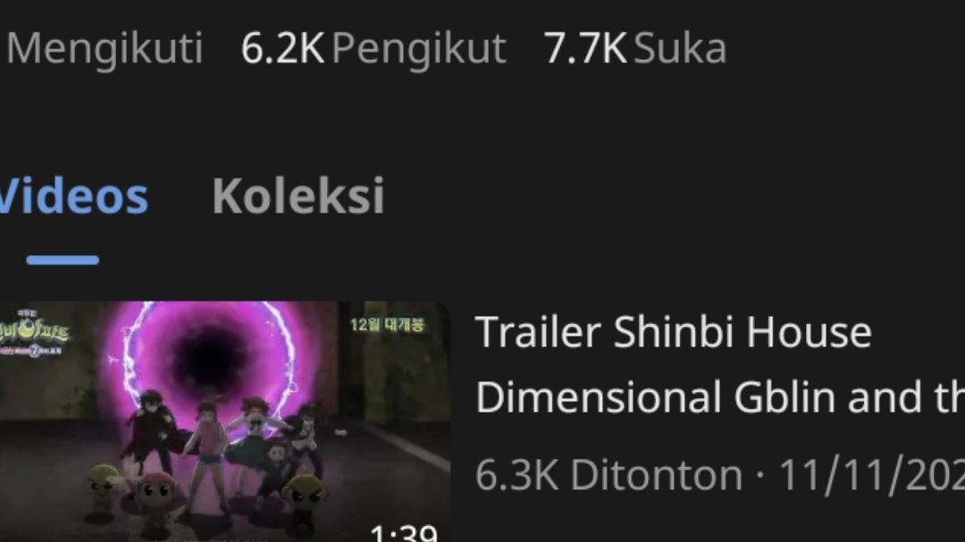Click the 6.2K follower count

281,48
